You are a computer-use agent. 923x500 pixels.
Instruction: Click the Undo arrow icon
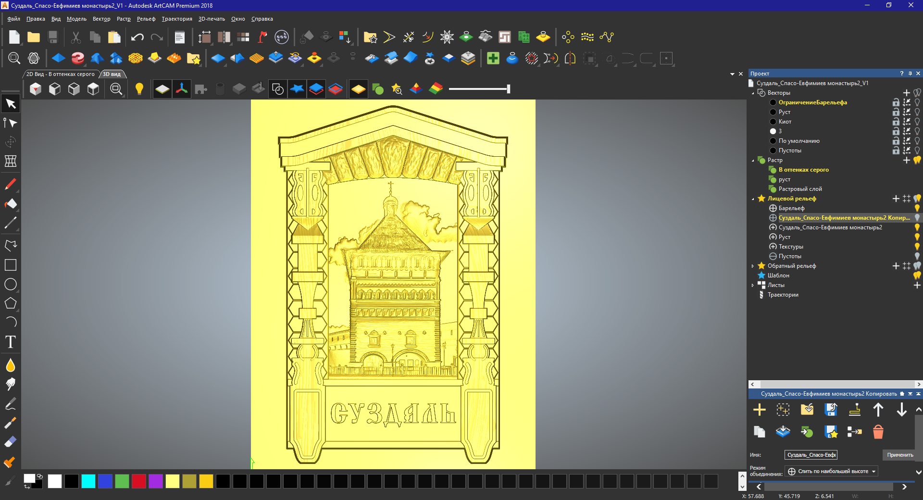(137, 37)
